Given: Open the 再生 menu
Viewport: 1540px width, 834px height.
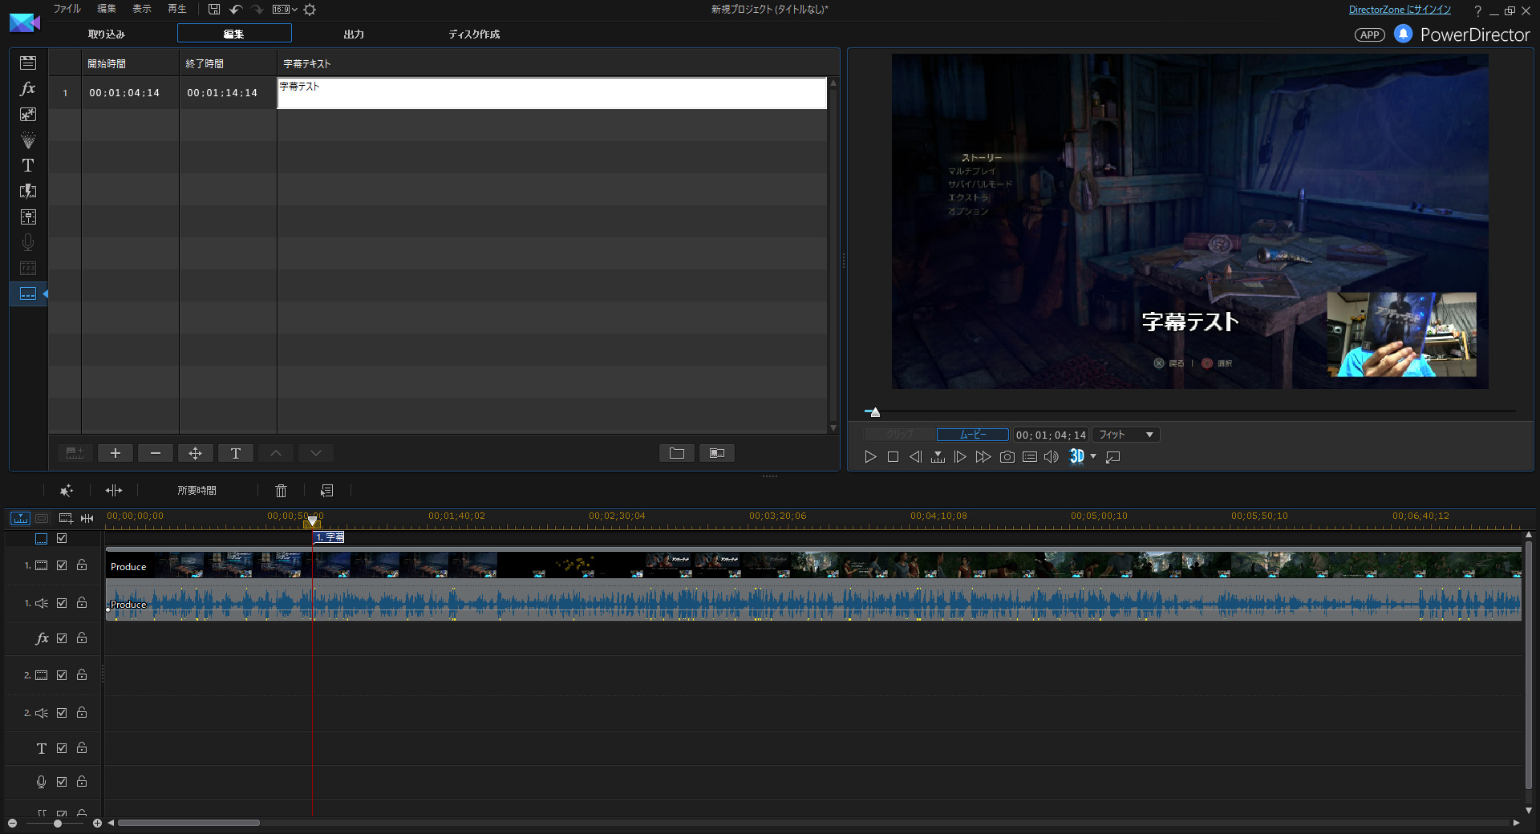Looking at the screenshot, I should tap(177, 9).
